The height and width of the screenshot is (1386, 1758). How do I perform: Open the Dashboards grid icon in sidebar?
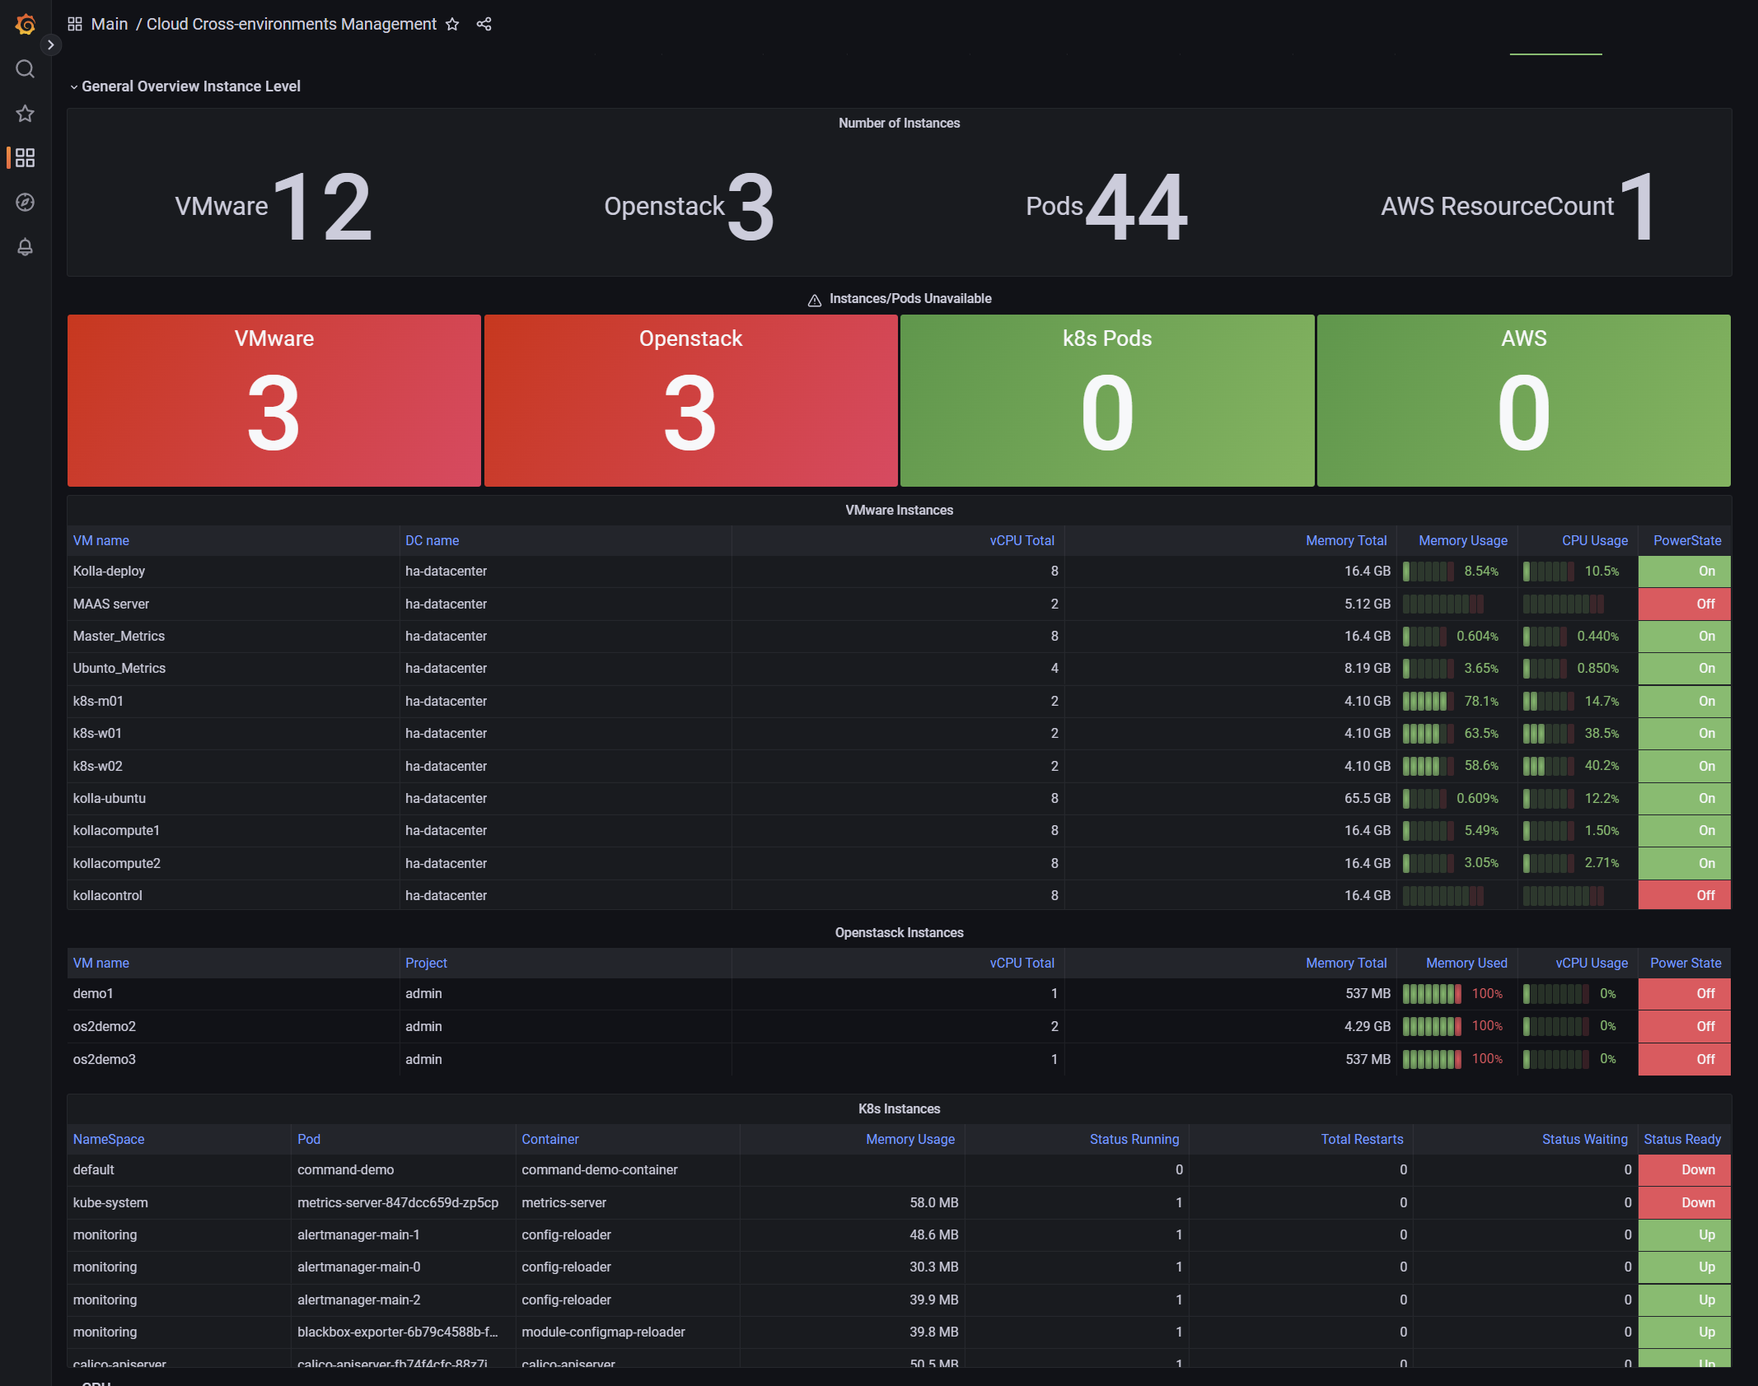(x=26, y=158)
